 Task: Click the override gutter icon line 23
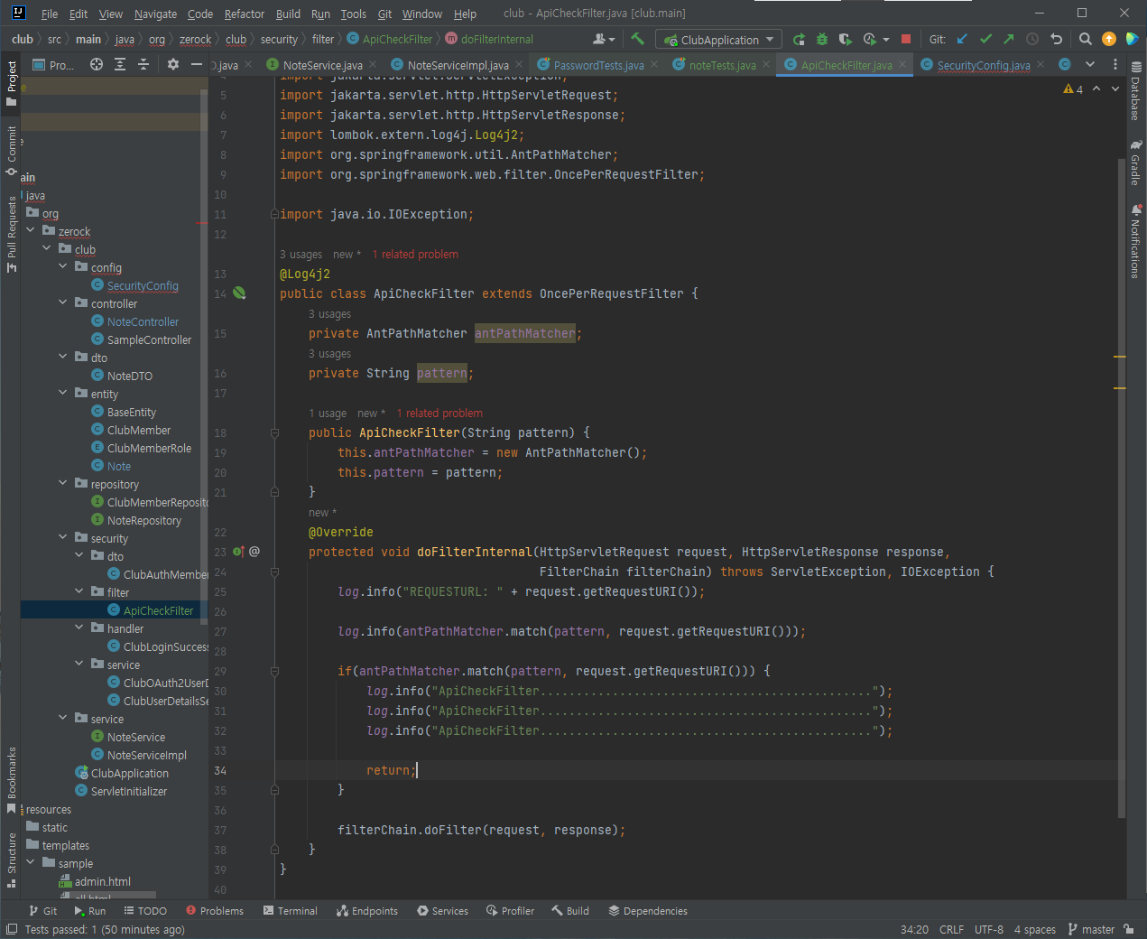(x=238, y=551)
